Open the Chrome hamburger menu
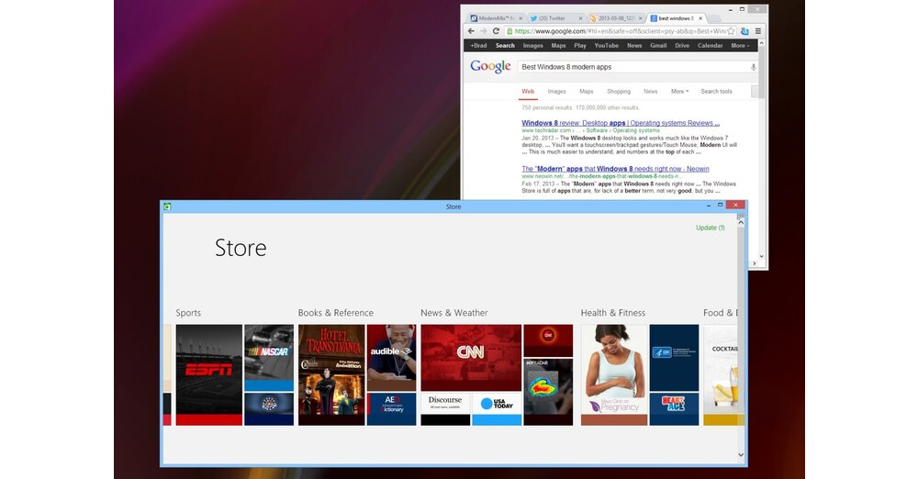 coord(757,30)
